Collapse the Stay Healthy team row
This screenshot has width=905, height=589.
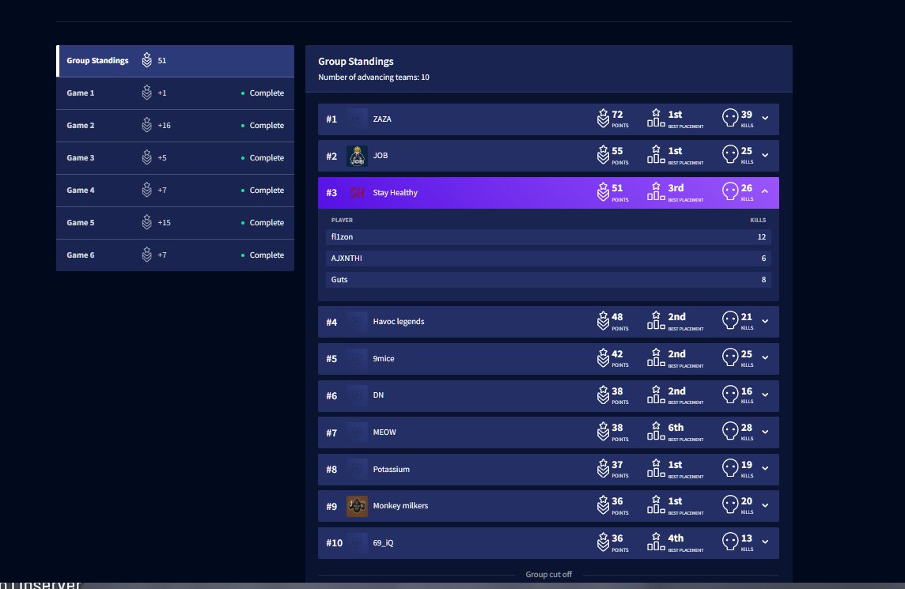click(x=765, y=191)
